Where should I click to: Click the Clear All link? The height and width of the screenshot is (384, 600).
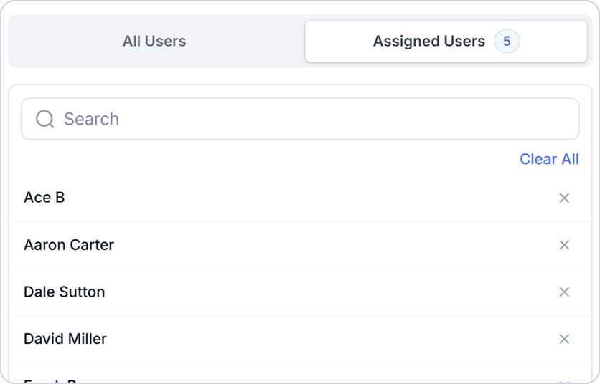click(x=549, y=159)
